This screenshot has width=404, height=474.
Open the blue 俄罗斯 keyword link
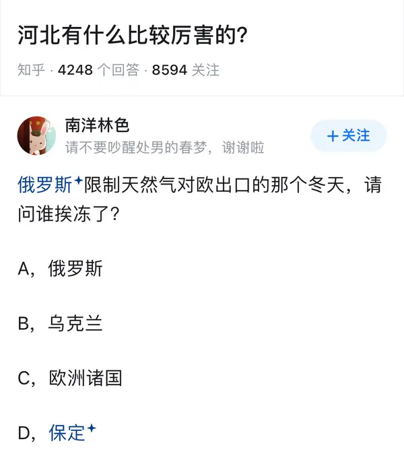44,184
